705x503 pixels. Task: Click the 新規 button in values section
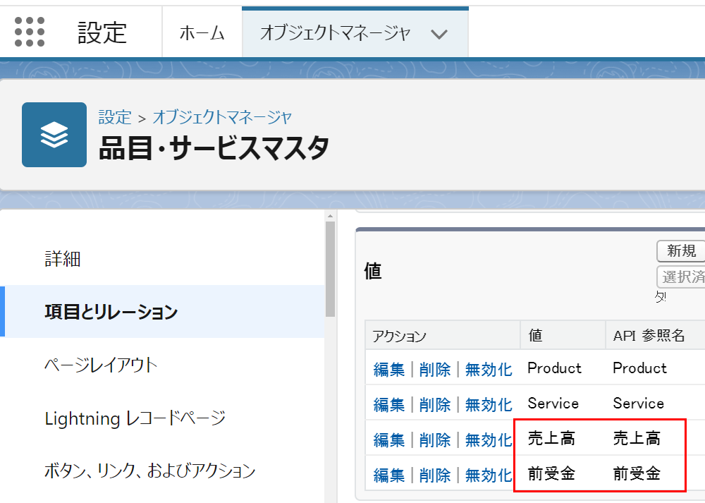pyautogui.click(x=681, y=250)
